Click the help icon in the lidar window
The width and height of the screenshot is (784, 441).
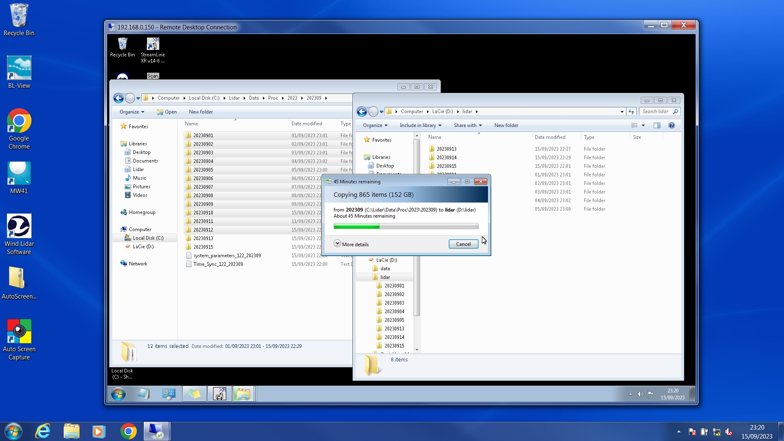[x=671, y=125]
